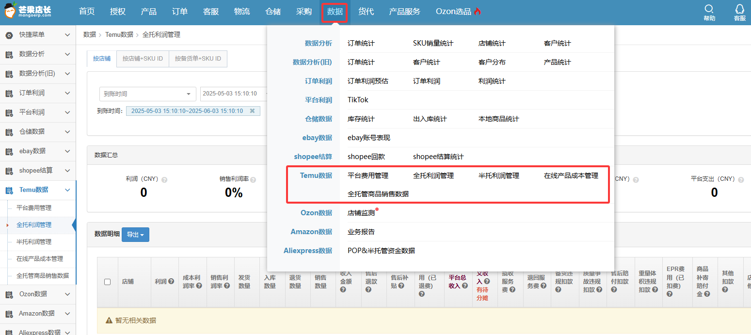
Task: Click the help icon in 销售利润率 column header
Action: 226,286
